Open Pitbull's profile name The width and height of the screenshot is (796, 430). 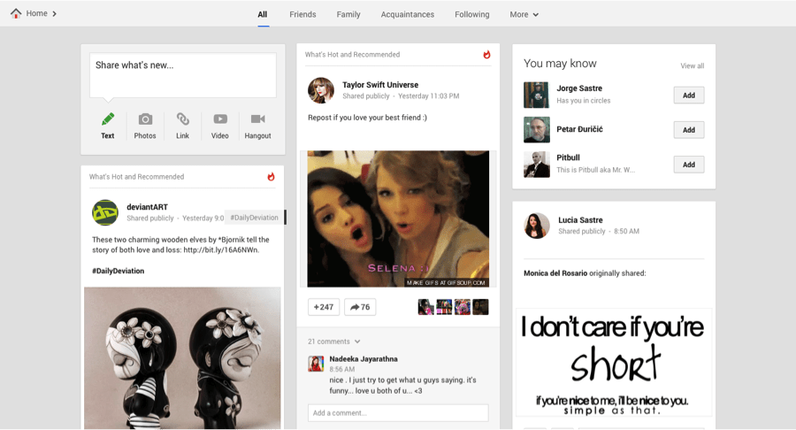point(568,157)
